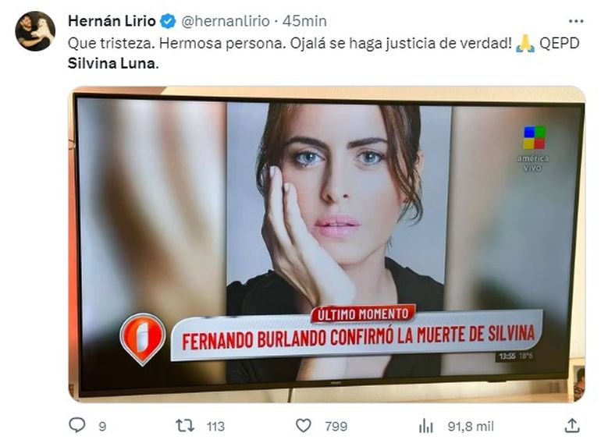
Task: Click the share upload icon
Action: tap(572, 425)
